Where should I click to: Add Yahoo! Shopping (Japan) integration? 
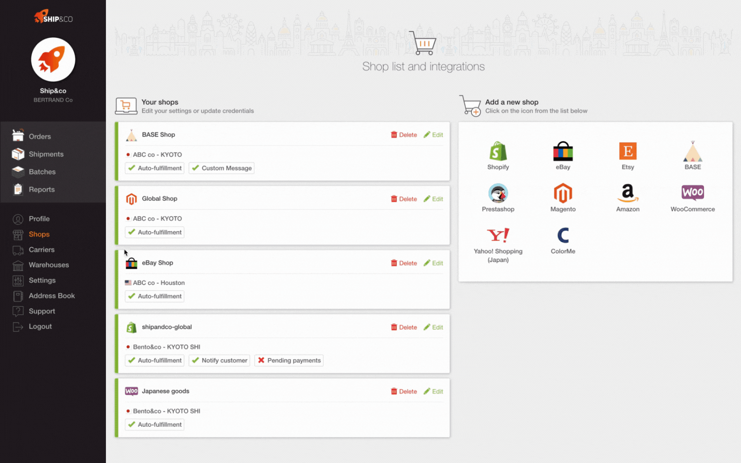[498, 245]
